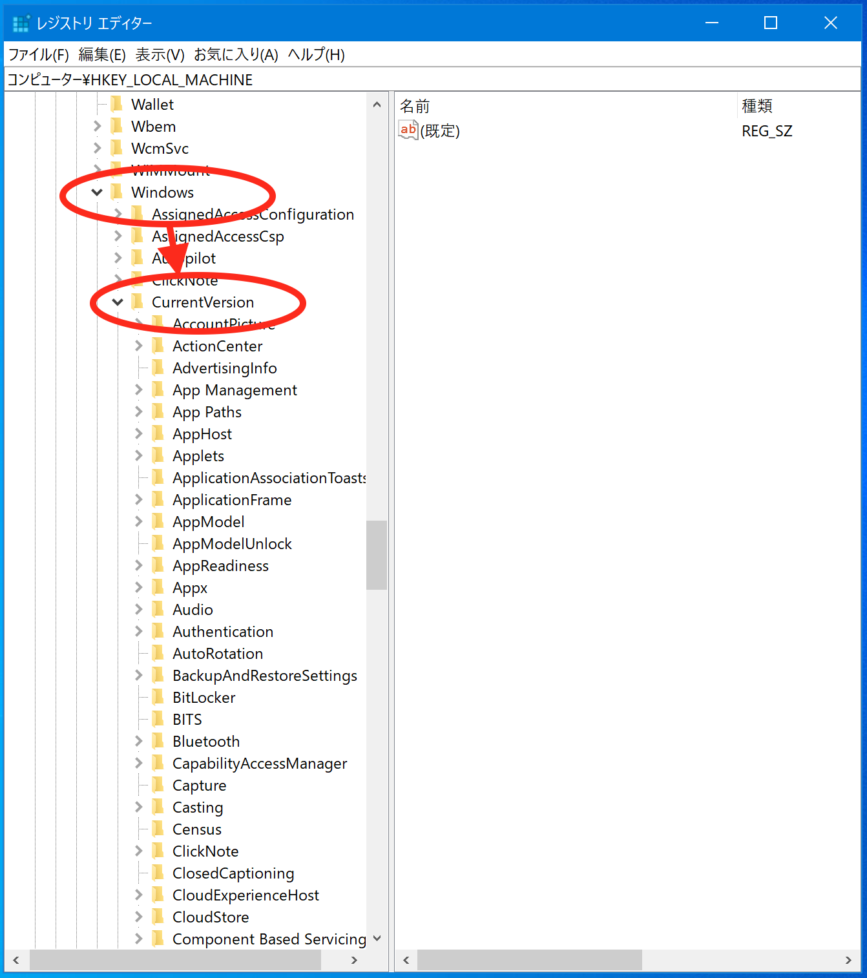Click the CurrentVersion folder icon
Image resolution: width=867 pixels, height=978 pixels.
point(138,302)
